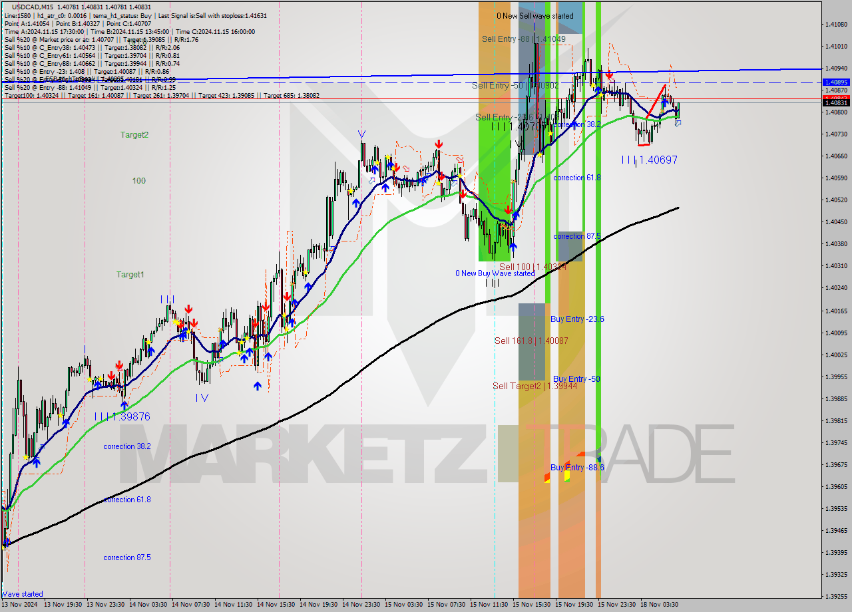Select 'correction 38.2' label below the 1.39876 wave
The width and height of the screenshot is (852, 612).
(126, 446)
